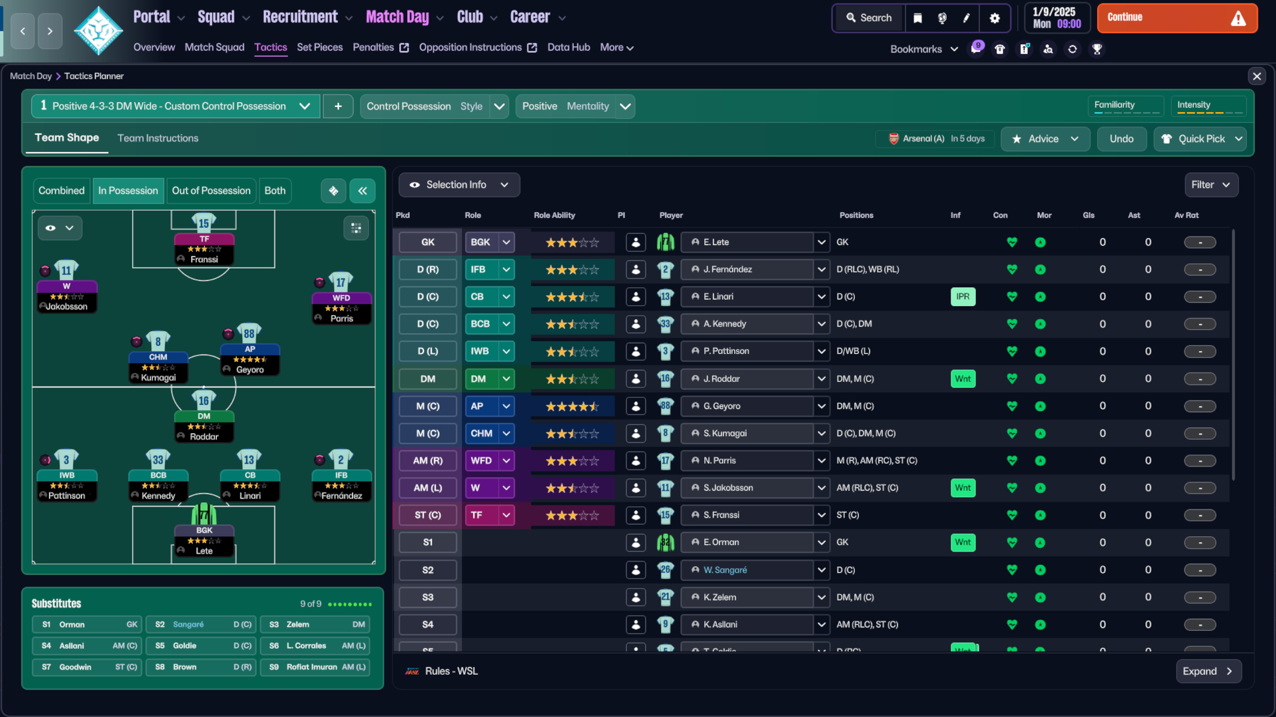Click the kit shirt icon in bookmarks bar

tap(1000, 49)
